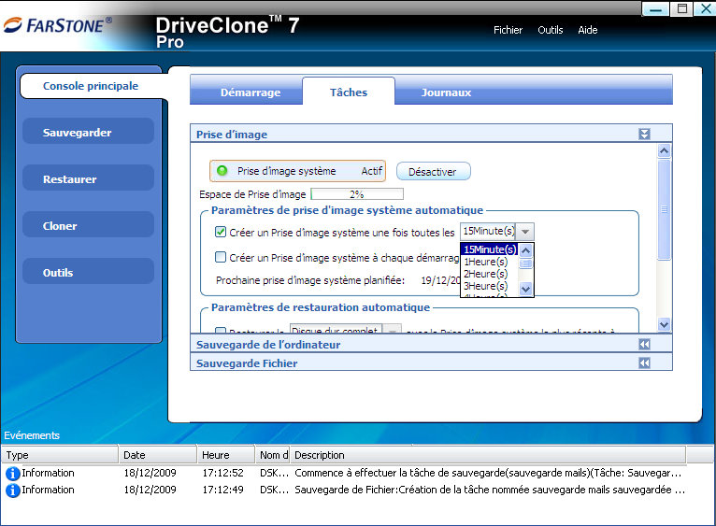The width and height of the screenshot is (716, 526).
Task: Click interval list scroll-up arrow
Action: (525, 250)
